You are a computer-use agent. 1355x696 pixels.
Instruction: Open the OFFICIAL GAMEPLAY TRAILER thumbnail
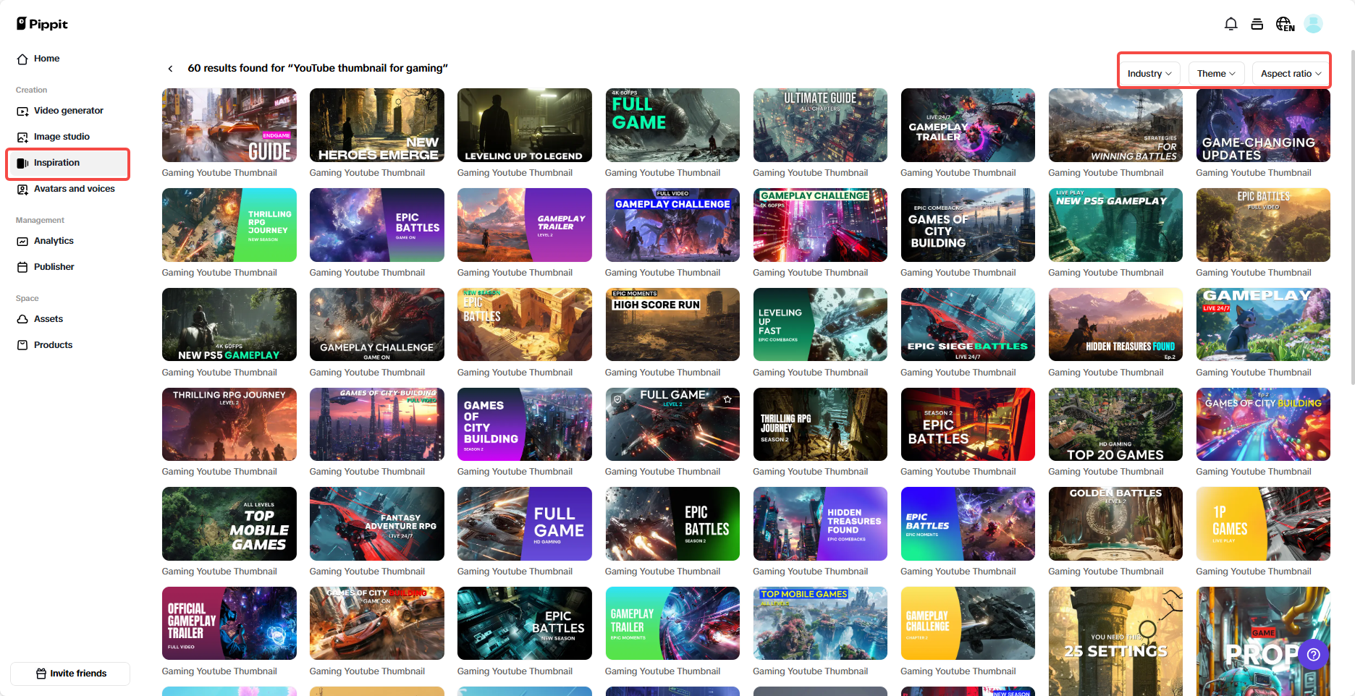pyautogui.click(x=229, y=624)
